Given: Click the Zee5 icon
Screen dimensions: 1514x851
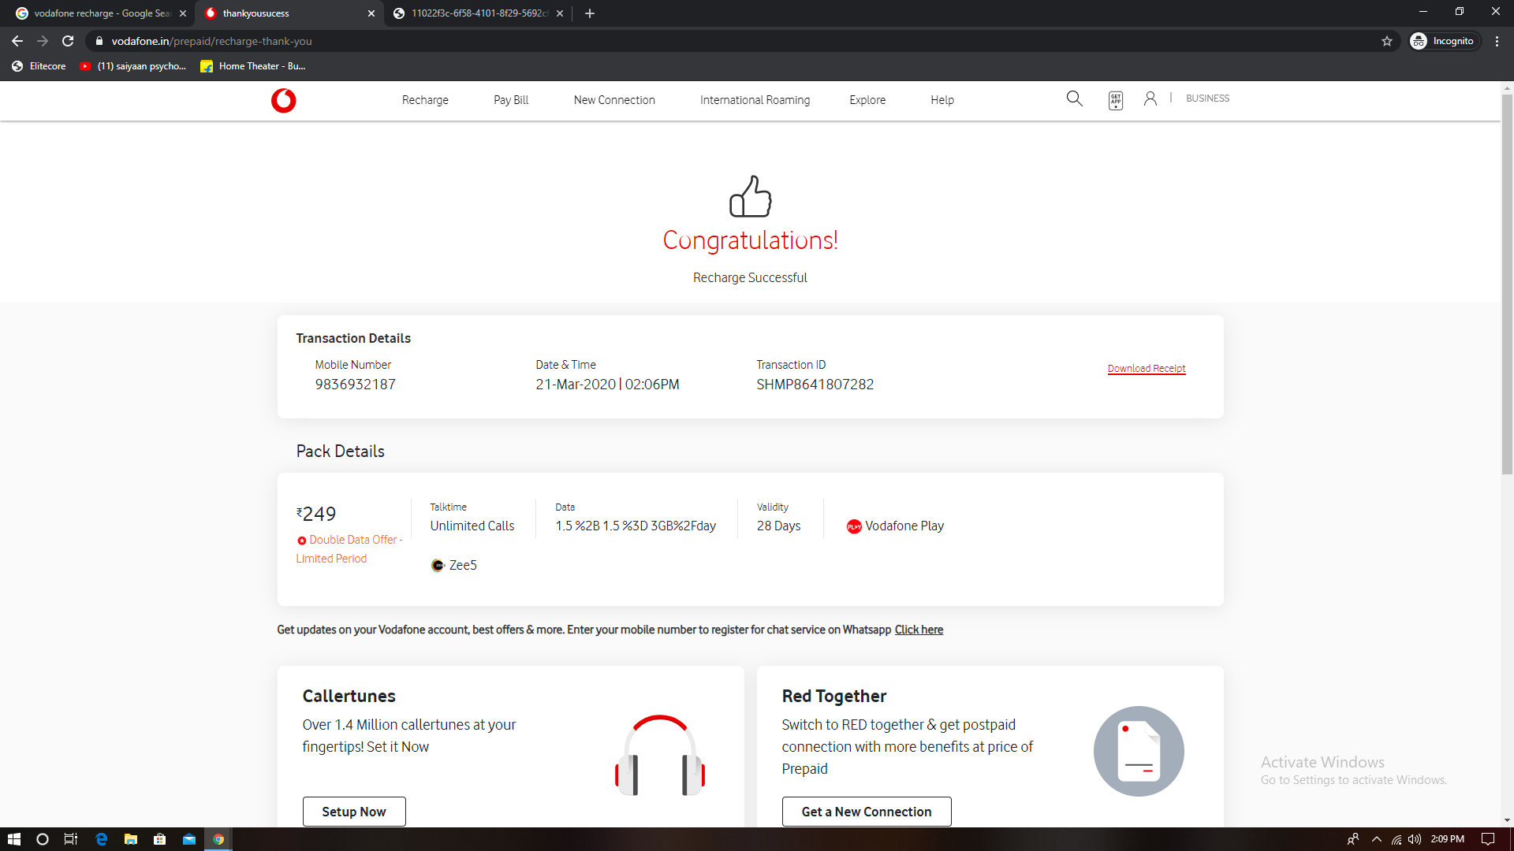Looking at the screenshot, I should point(438,566).
